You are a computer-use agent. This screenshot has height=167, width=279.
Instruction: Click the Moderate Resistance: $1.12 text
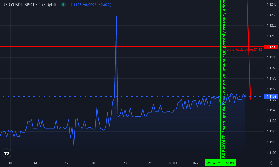pos(241,49)
